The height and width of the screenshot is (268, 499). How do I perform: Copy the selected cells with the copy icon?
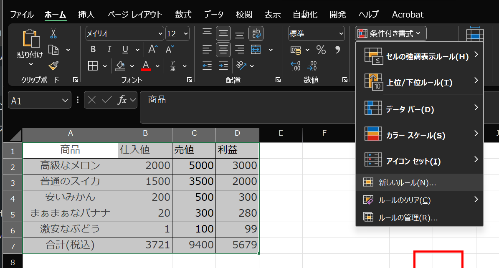(x=53, y=50)
